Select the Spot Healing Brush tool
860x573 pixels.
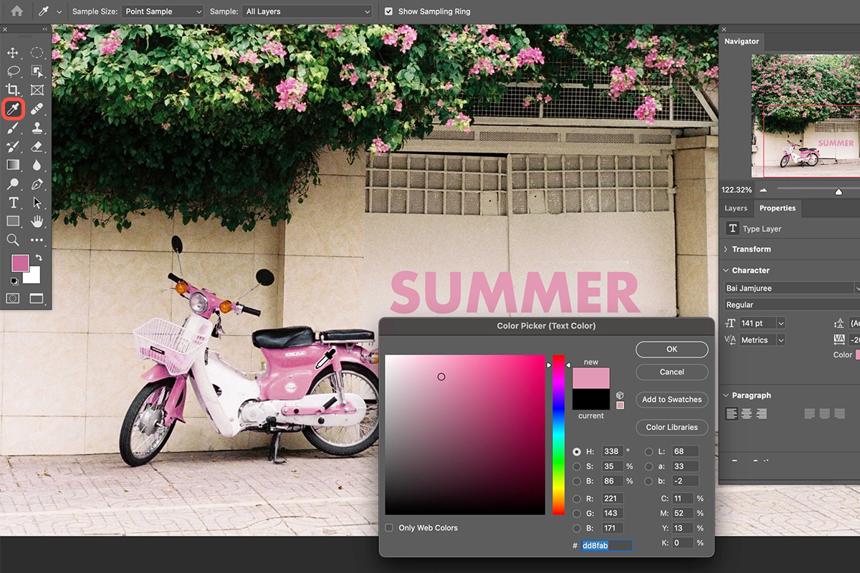click(37, 109)
